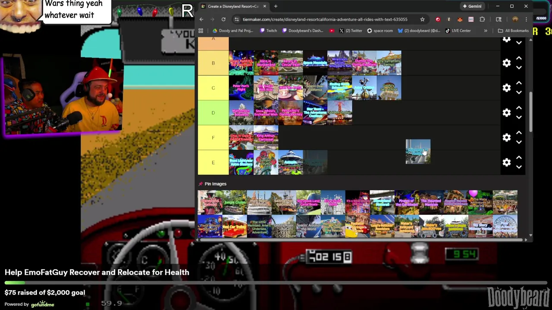Open the Doodybeard's Dash bookmark
This screenshot has width=552, height=310.
click(302, 31)
